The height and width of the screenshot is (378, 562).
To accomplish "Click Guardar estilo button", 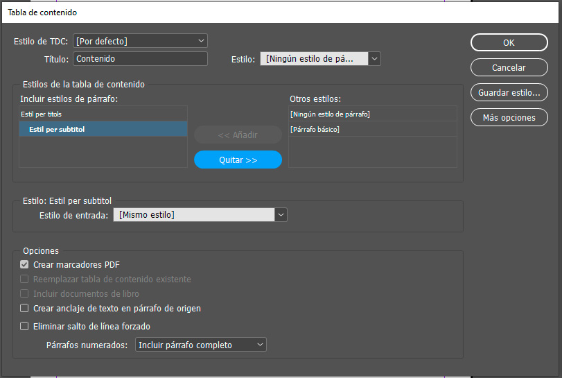I will pos(509,92).
